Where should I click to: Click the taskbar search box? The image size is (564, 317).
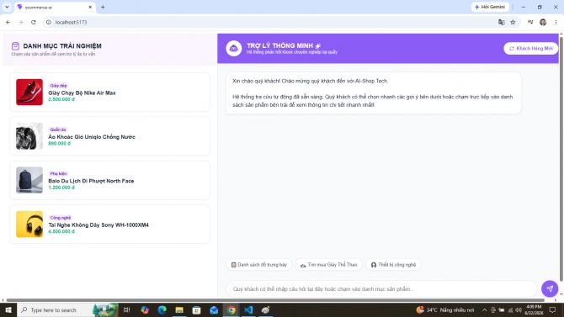(x=67, y=309)
